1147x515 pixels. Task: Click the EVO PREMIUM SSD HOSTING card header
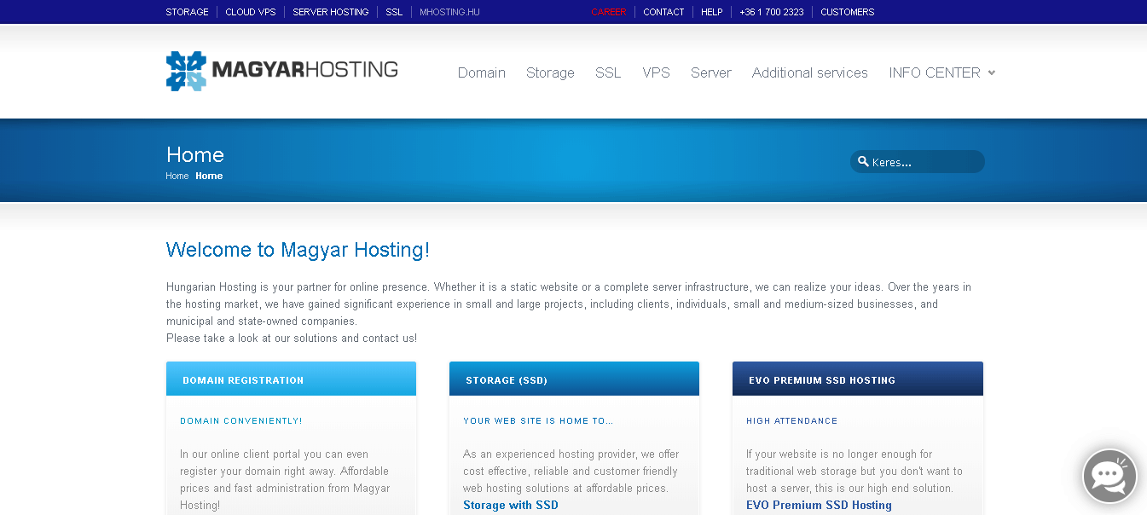(858, 379)
